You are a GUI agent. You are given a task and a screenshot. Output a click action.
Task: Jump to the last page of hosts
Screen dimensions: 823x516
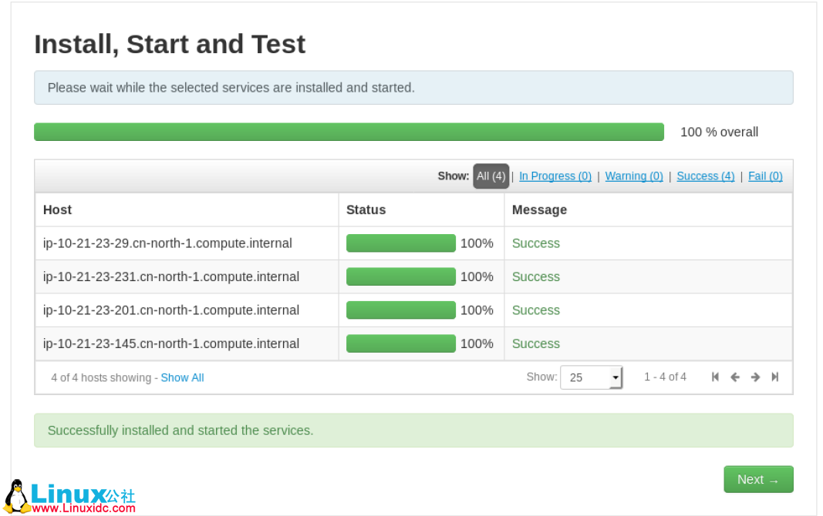click(775, 377)
